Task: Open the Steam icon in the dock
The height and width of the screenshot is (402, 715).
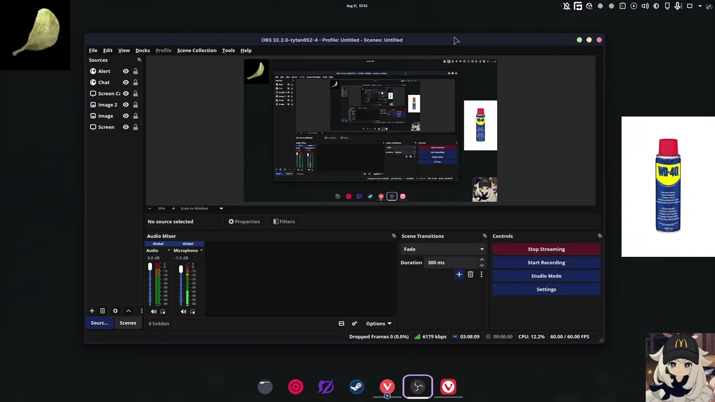Action: tap(356, 386)
